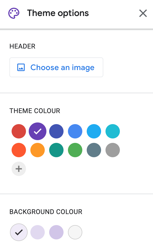Select the deep orange theme colour
Screen dimensions: 153x251
(19, 150)
